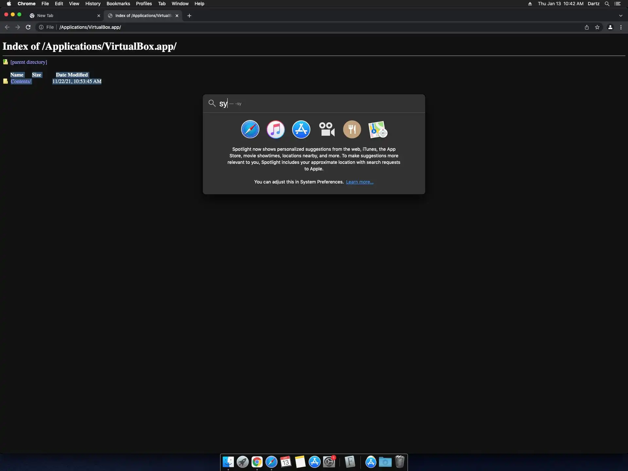Open the Contents folder link

(x=21, y=81)
